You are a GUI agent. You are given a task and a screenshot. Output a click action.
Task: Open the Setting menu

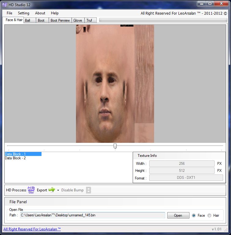pos(23,13)
